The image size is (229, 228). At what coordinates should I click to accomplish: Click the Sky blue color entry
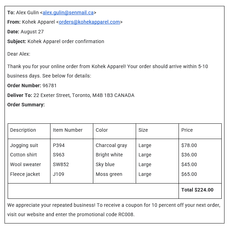click(x=105, y=164)
